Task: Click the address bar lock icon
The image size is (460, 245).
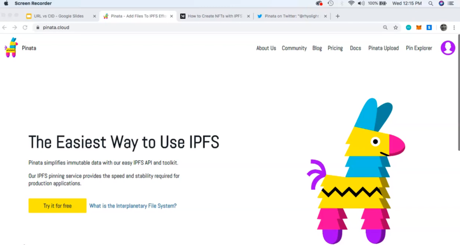Action: 37,27
